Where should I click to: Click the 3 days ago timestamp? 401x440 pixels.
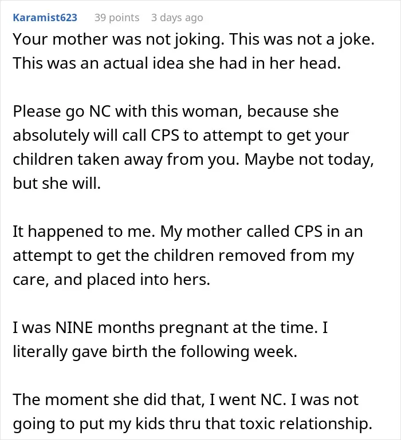click(177, 18)
